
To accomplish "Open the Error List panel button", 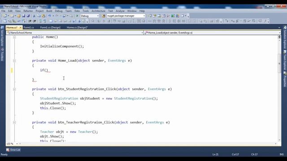I will 13,150.
